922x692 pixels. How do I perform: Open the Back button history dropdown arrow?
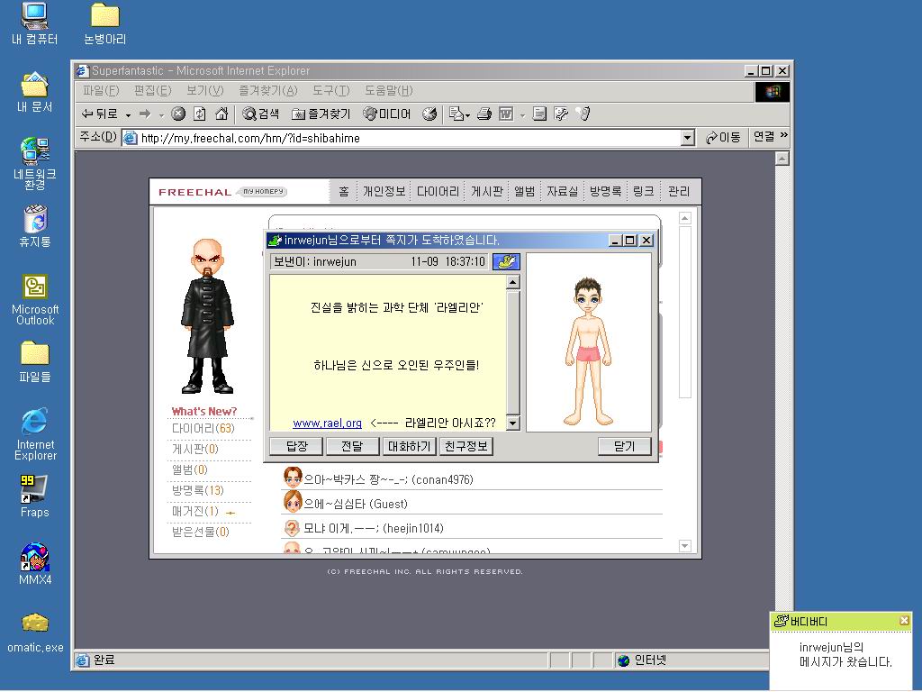coord(128,114)
